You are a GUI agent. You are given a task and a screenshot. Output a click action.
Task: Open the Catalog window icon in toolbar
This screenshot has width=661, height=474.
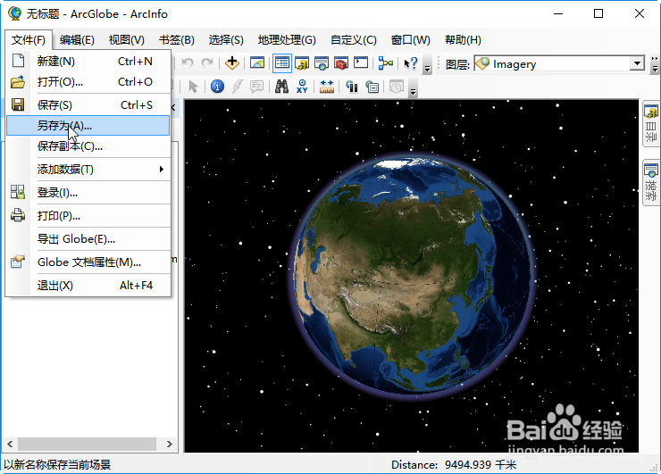(302, 63)
